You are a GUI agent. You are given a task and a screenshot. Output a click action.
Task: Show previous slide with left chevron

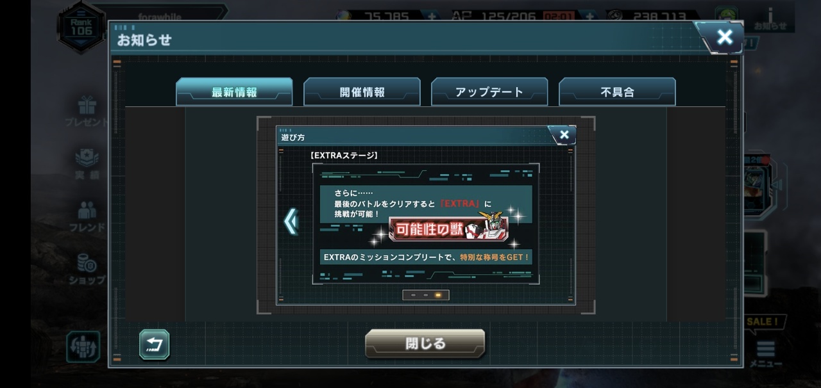[x=291, y=222]
